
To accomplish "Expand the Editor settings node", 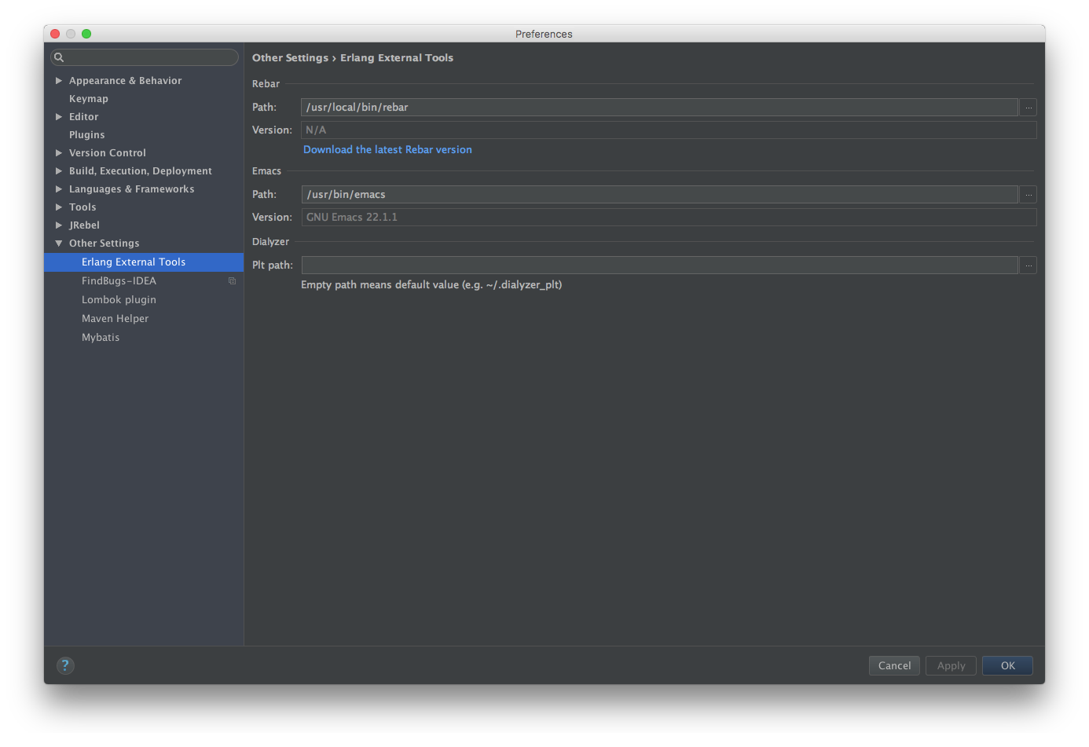I will [59, 117].
